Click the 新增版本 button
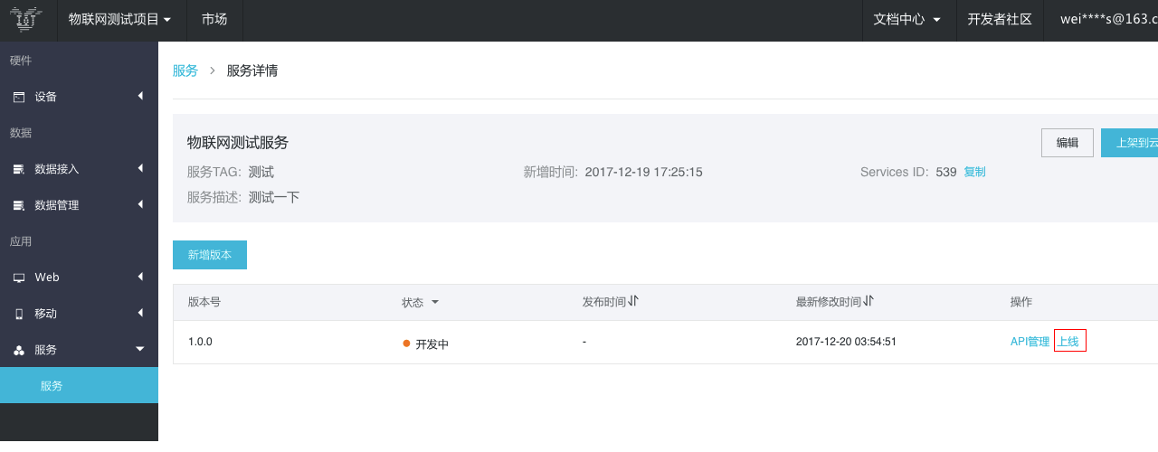This screenshot has width=1158, height=452. [210, 255]
